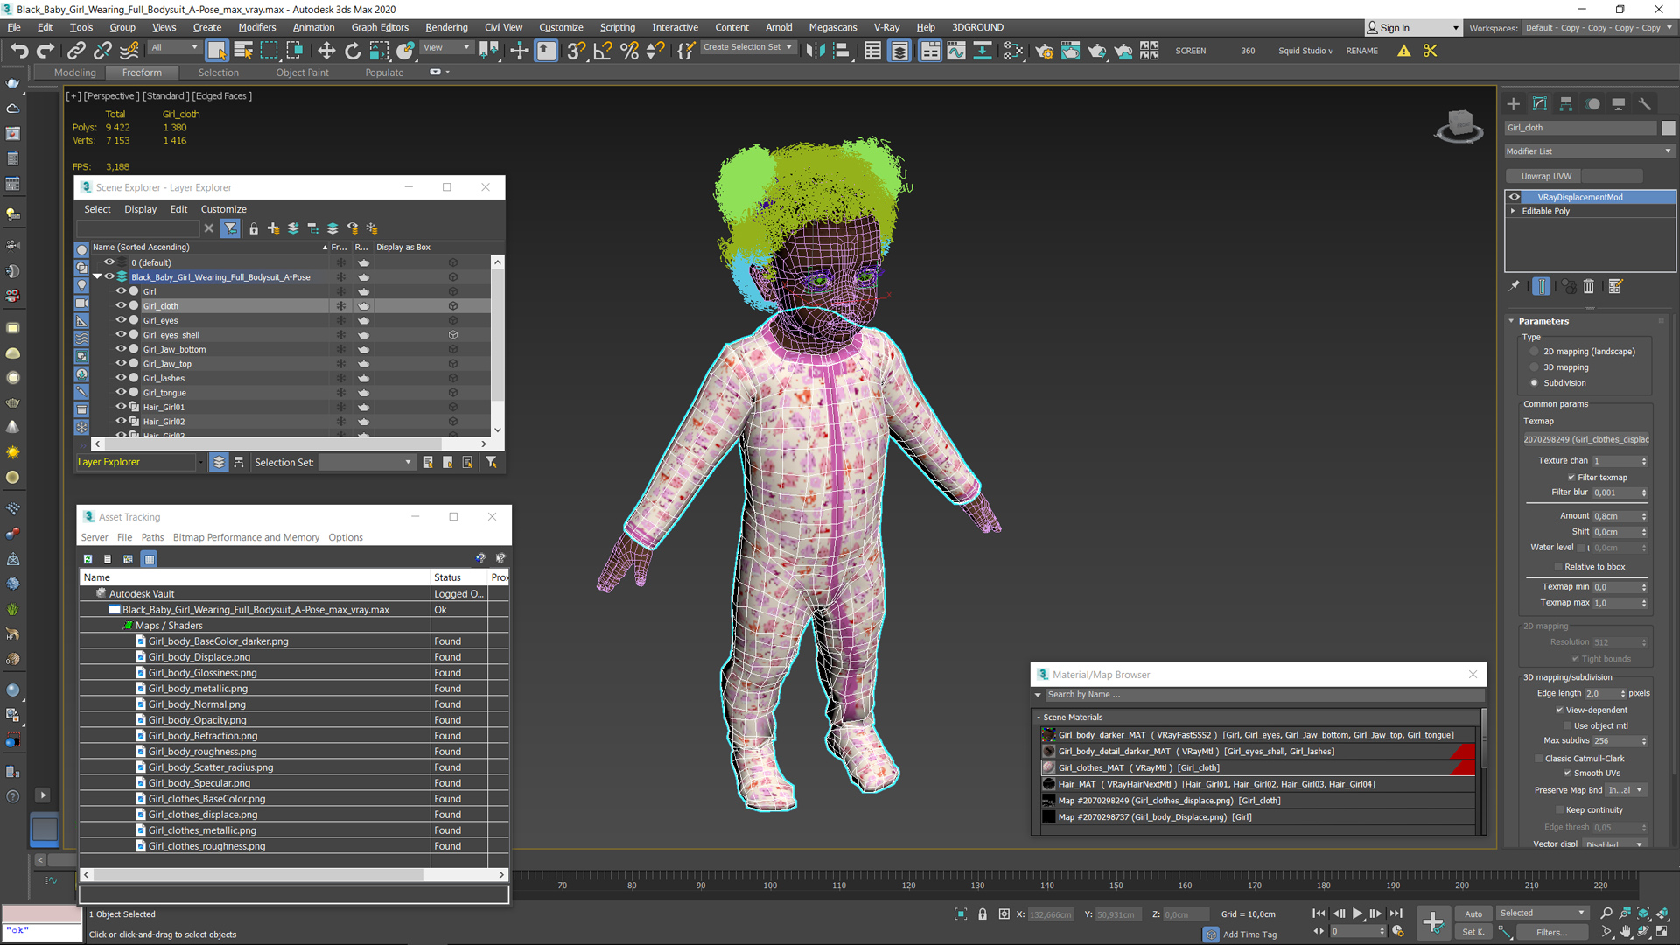This screenshot has height=945, width=1680.
Task: Open Paths menu in Asset Tracking
Action: point(152,537)
